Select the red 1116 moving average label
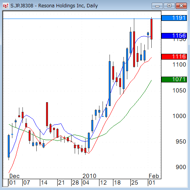Viewport: 190px width, 190px height. pyautogui.click(x=174, y=56)
